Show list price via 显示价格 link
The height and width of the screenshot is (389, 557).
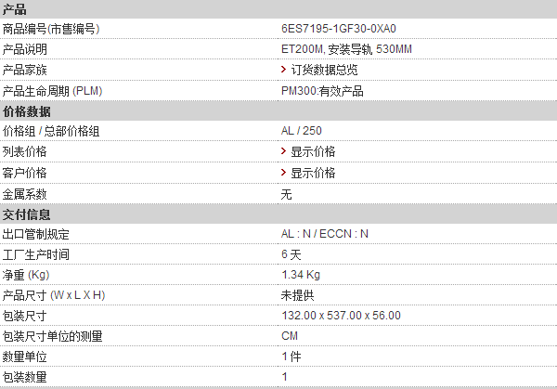(313, 151)
